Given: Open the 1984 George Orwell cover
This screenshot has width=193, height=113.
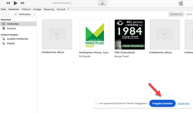Looking at the screenshot, I should tap(130, 35).
